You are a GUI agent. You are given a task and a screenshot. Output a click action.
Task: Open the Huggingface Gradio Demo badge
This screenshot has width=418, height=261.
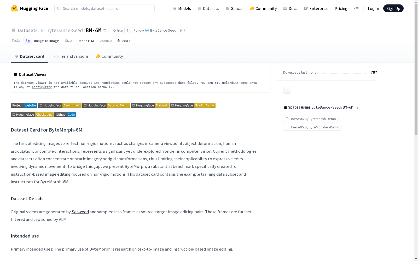[193, 105]
